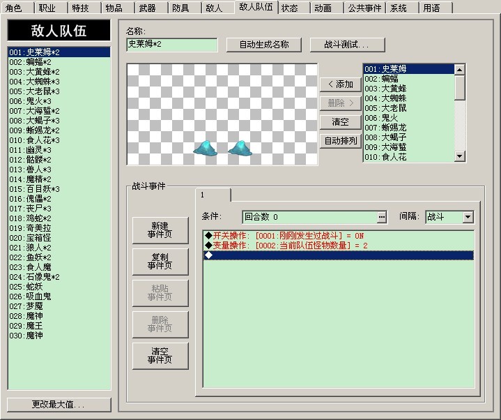Select the 开关操作 event command line
This screenshot has height=420, width=501.
[339, 236]
